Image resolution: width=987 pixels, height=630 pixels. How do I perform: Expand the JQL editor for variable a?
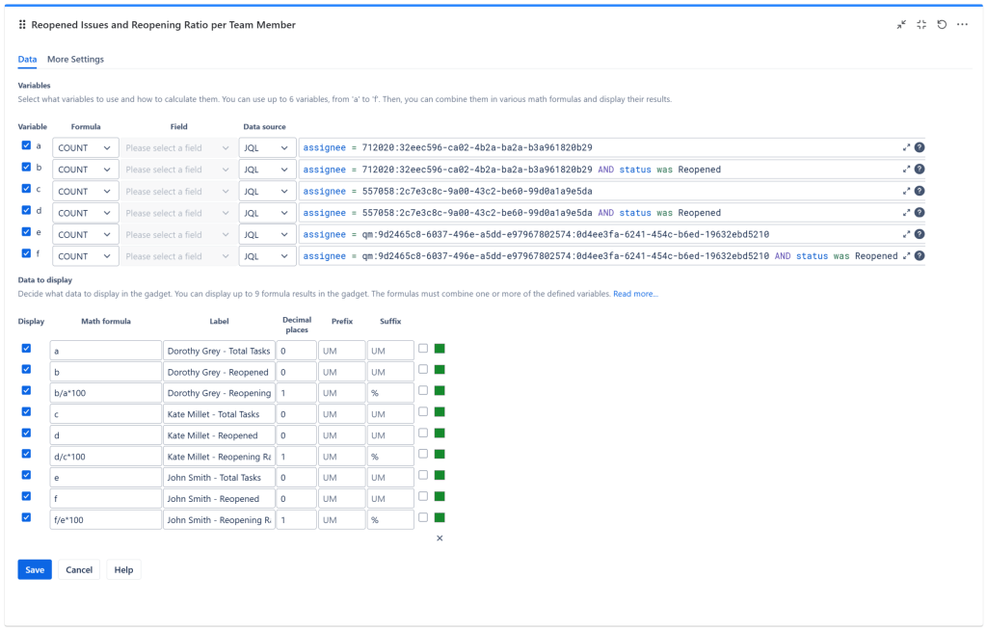click(x=906, y=148)
